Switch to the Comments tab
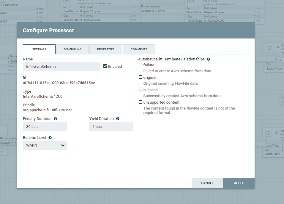Viewport: 284px width, 204px height. pyautogui.click(x=139, y=49)
